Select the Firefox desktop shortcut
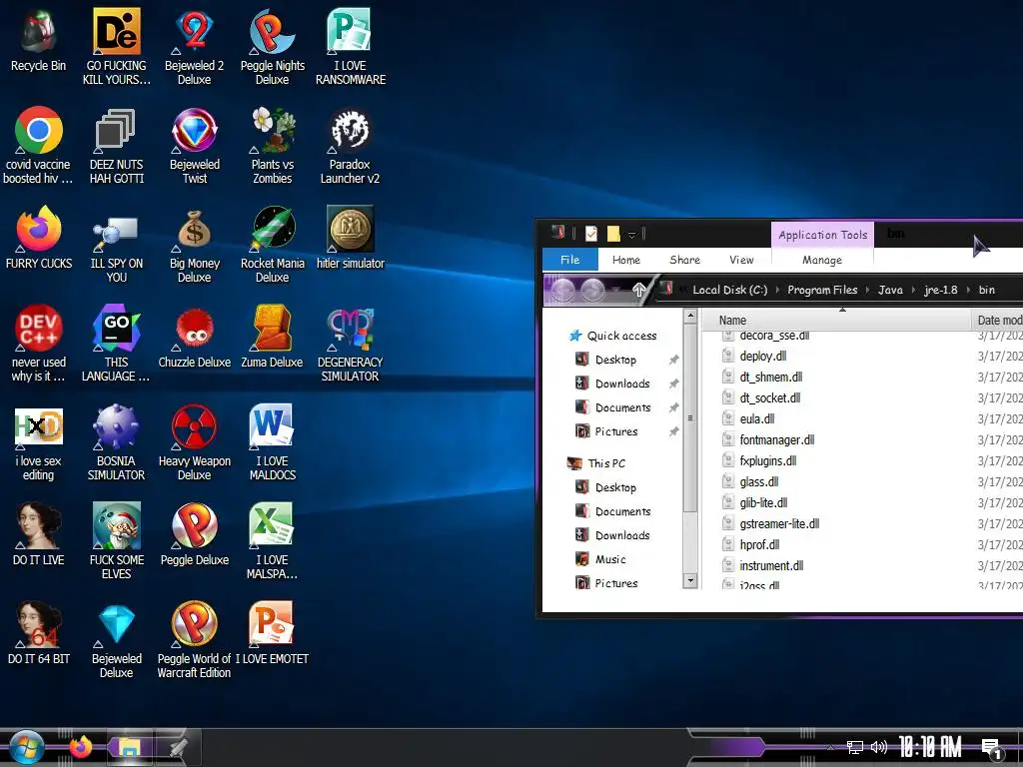Screen dimensions: 1023x767 pos(39,238)
